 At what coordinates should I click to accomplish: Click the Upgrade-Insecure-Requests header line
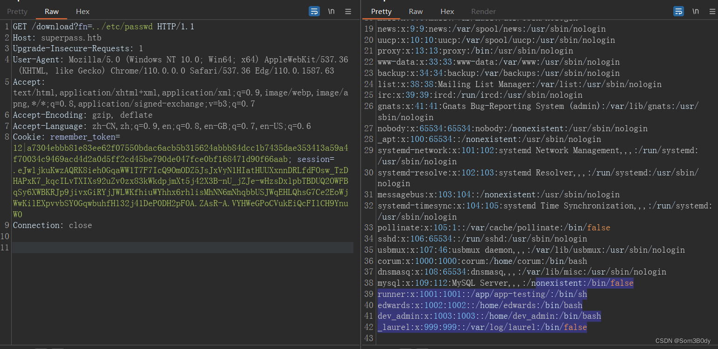(x=78, y=48)
